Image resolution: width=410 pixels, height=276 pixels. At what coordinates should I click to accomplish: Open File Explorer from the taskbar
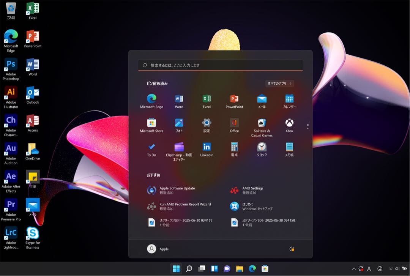[x=240, y=269]
